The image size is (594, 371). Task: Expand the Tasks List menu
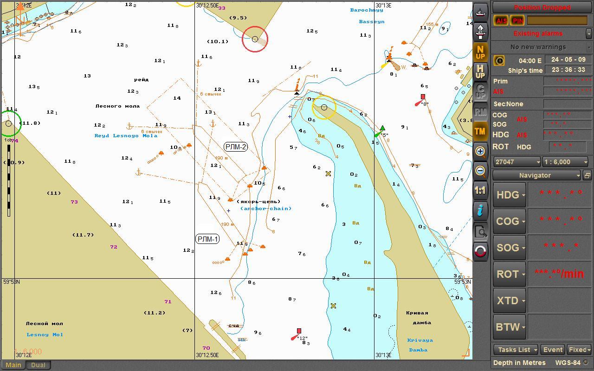click(515, 350)
